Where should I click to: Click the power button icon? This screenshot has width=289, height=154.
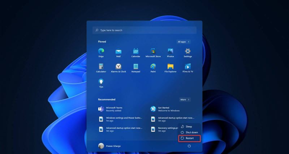pos(189,146)
